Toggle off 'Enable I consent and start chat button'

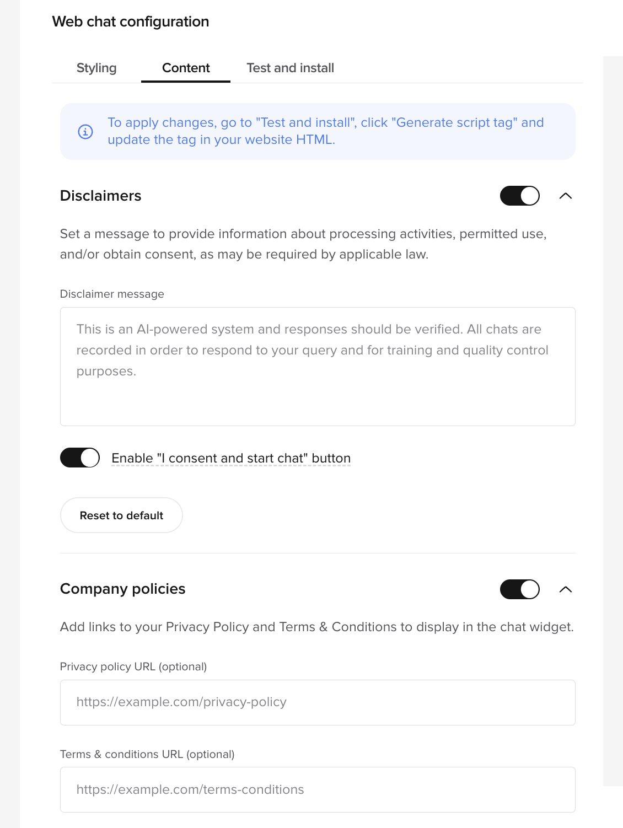pyautogui.click(x=79, y=458)
